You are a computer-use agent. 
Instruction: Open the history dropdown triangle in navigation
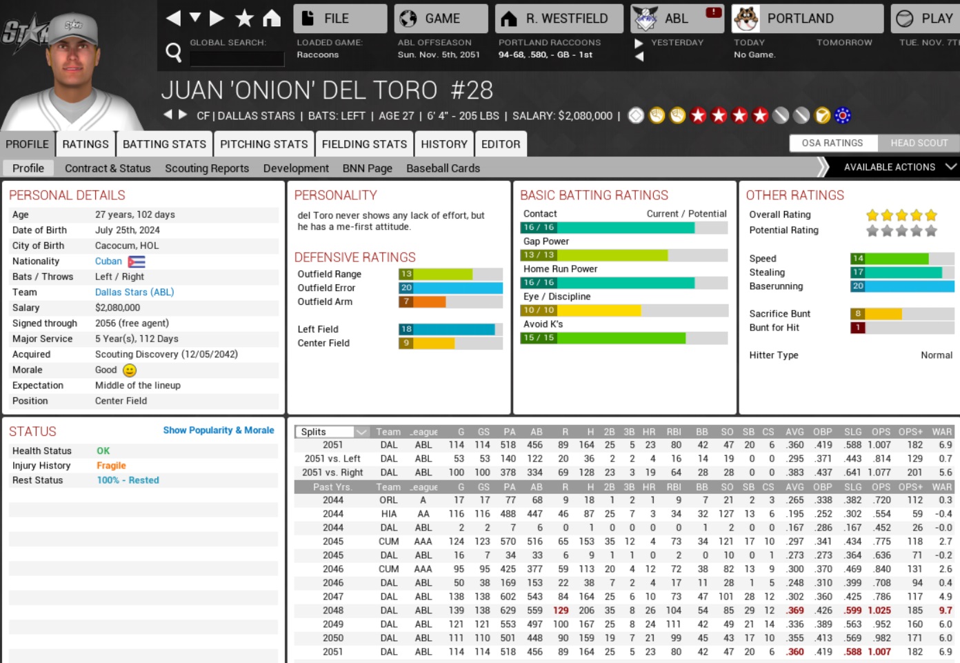195,17
